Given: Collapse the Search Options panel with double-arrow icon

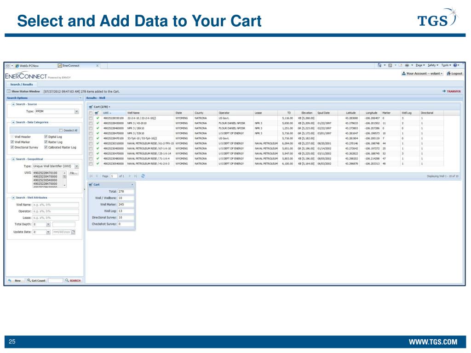Looking at the screenshot, I should pos(80,98).
